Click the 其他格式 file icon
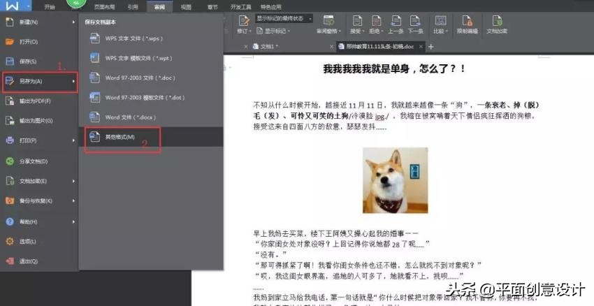This screenshot has width=594, height=306. [x=94, y=136]
